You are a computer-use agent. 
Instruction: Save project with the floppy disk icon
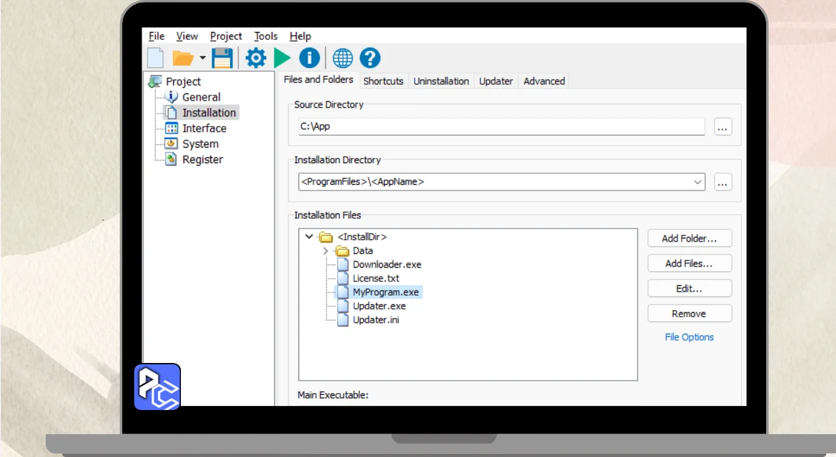222,58
